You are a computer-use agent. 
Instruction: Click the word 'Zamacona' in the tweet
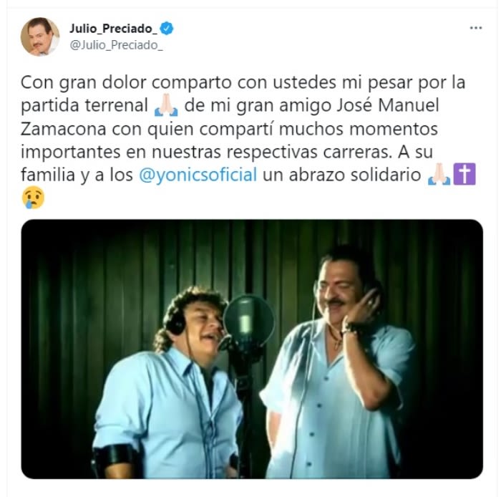[63, 129]
